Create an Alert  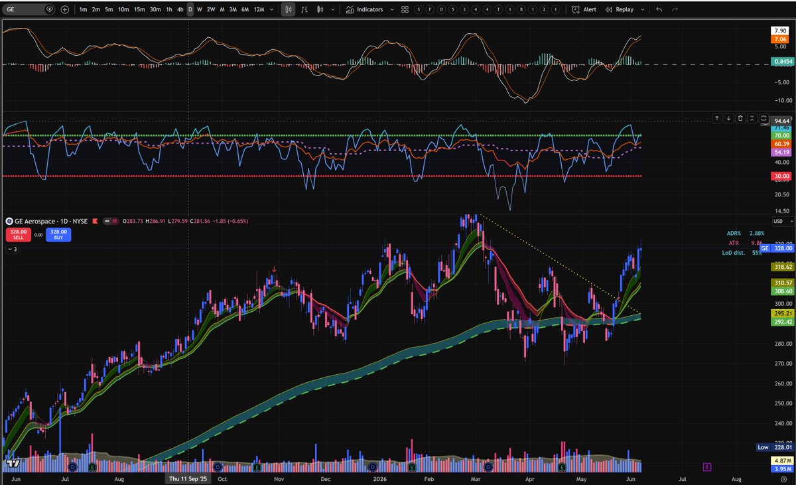tap(584, 10)
